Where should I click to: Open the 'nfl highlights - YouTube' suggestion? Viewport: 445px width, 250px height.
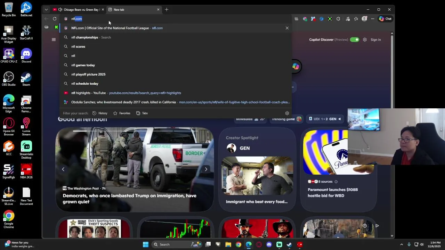[x=176, y=93]
